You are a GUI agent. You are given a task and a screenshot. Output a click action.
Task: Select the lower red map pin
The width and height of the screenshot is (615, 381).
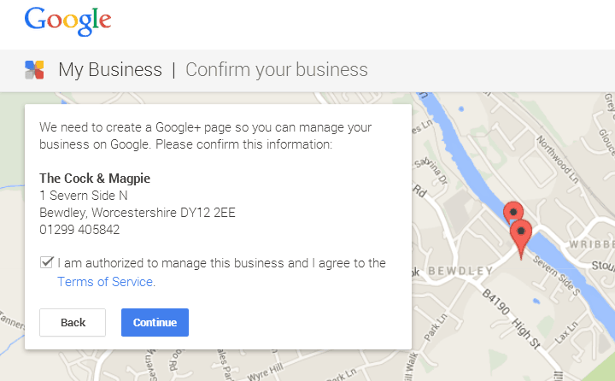(x=521, y=239)
